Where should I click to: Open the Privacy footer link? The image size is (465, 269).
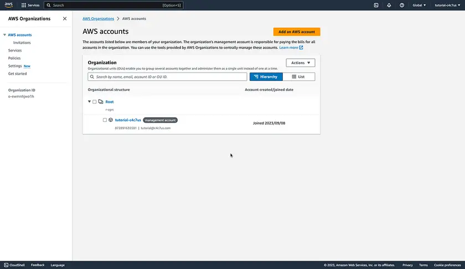coord(407,265)
